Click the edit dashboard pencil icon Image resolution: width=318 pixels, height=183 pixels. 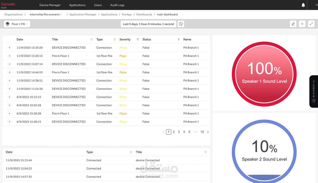coord(293,24)
